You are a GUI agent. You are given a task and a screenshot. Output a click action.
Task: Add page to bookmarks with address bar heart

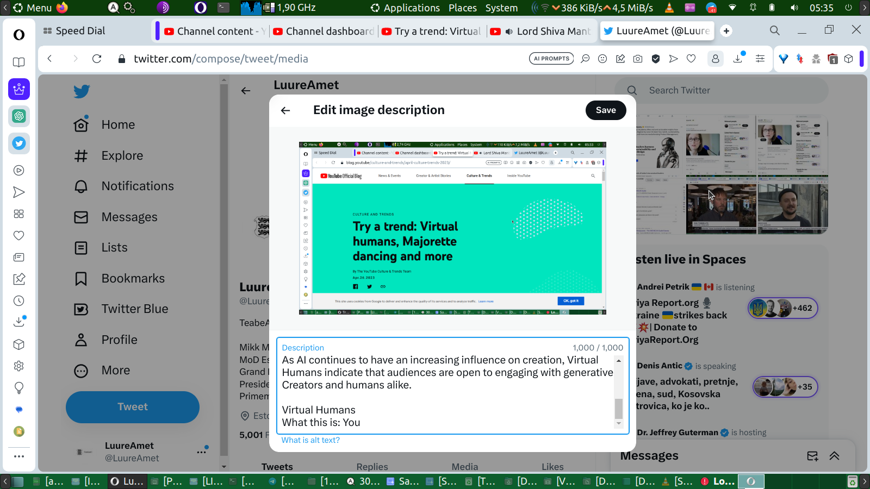[691, 59]
